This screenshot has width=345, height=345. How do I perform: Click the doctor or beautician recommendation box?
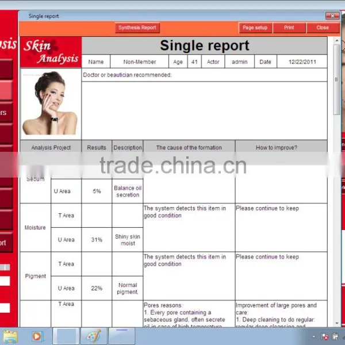pyautogui.click(x=204, y=110)
